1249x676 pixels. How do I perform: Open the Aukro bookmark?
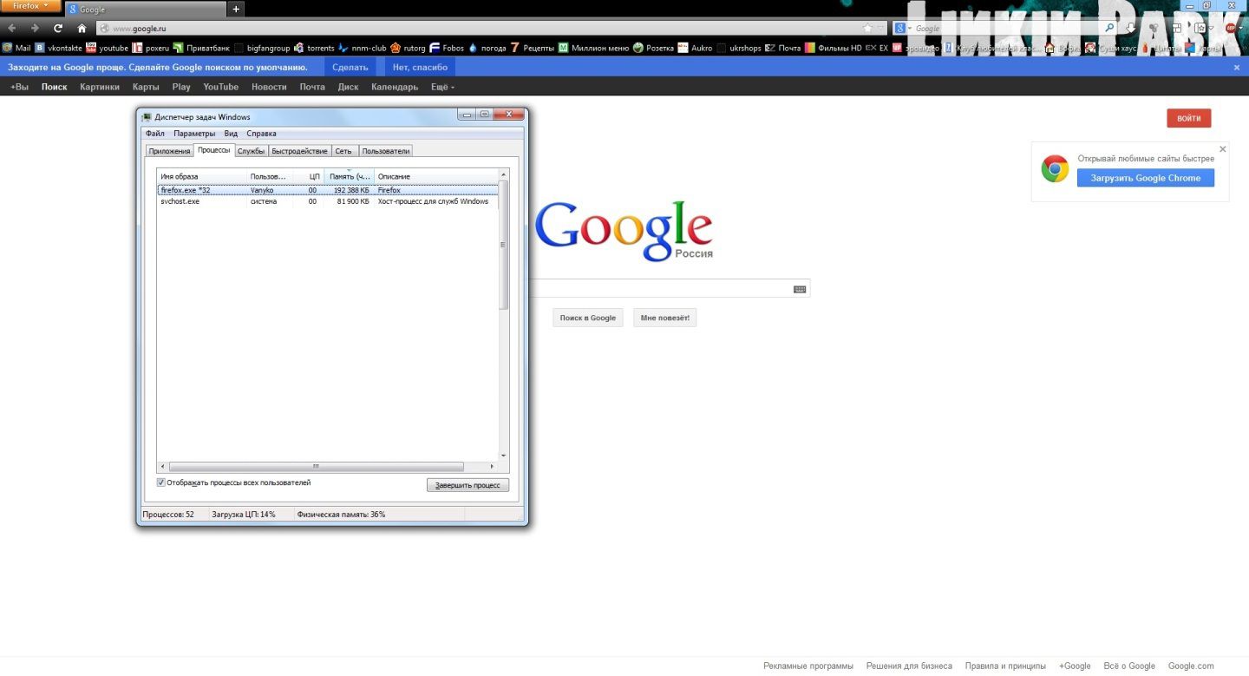(695, 48)
